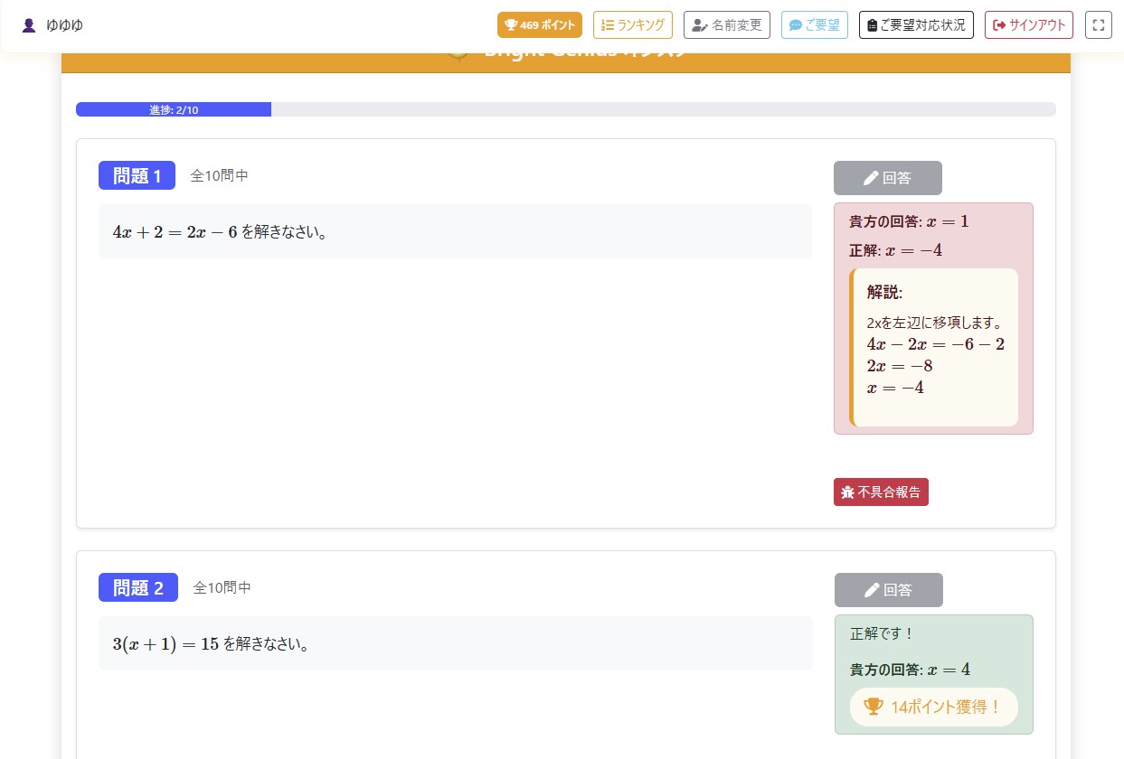Select the 問題 1 label badge
Image resolution: width=1124 pixels, height=759 pixels.
point(137,175)
